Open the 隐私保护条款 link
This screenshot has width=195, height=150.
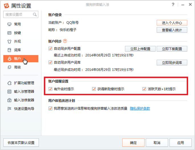coord(140,108)
